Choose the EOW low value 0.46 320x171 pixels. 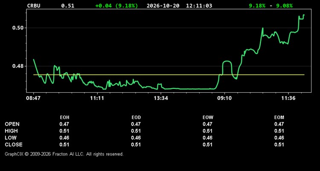[207, 138]
